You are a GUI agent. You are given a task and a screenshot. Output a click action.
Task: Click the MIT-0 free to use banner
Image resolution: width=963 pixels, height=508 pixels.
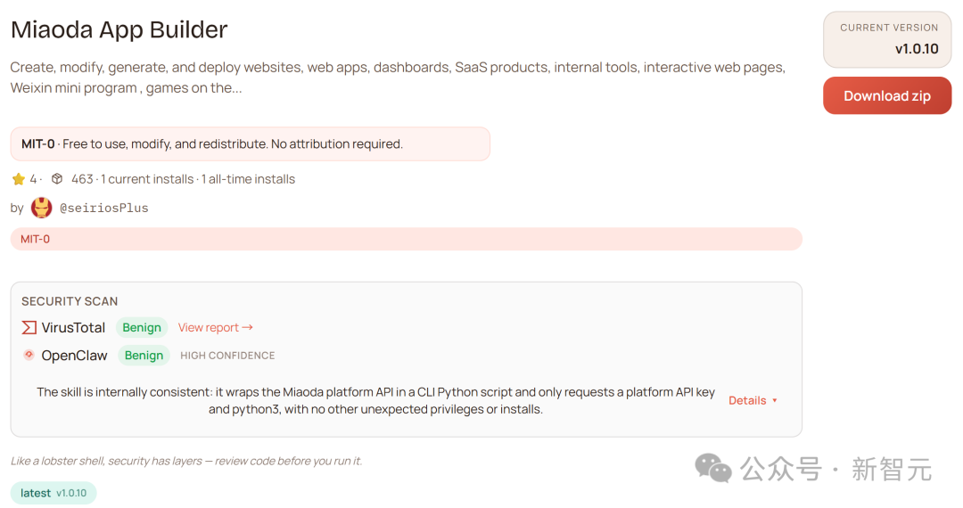(250, 143)
